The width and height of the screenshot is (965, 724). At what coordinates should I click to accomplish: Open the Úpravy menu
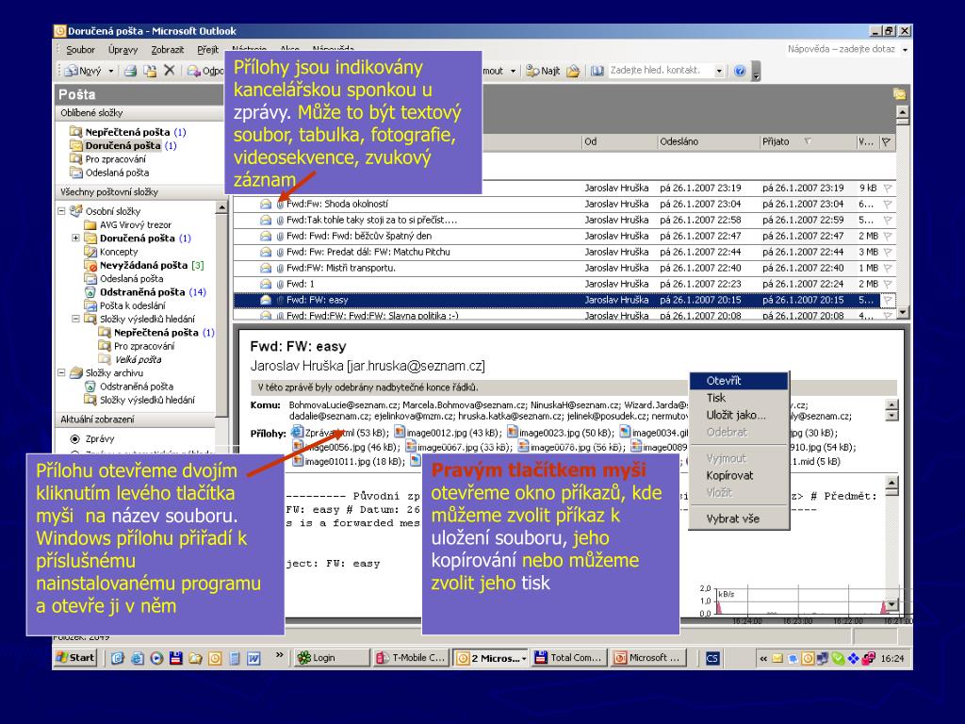click(x=123, y=49)
